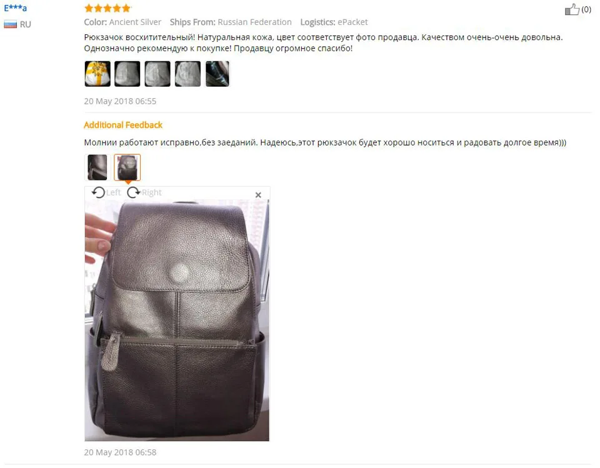Open the second review photo thumbnail
600x468 pixels.
pos(127,74)
